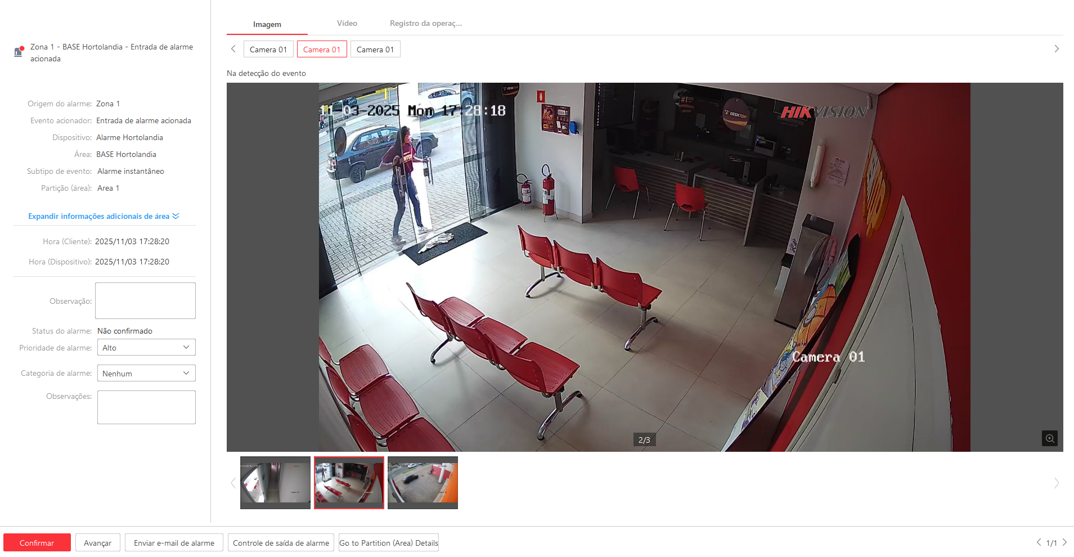Go to previous alarm page arrow
Image resolution: width=1074 pixels, height=557 pixels.
(1039, 542)
